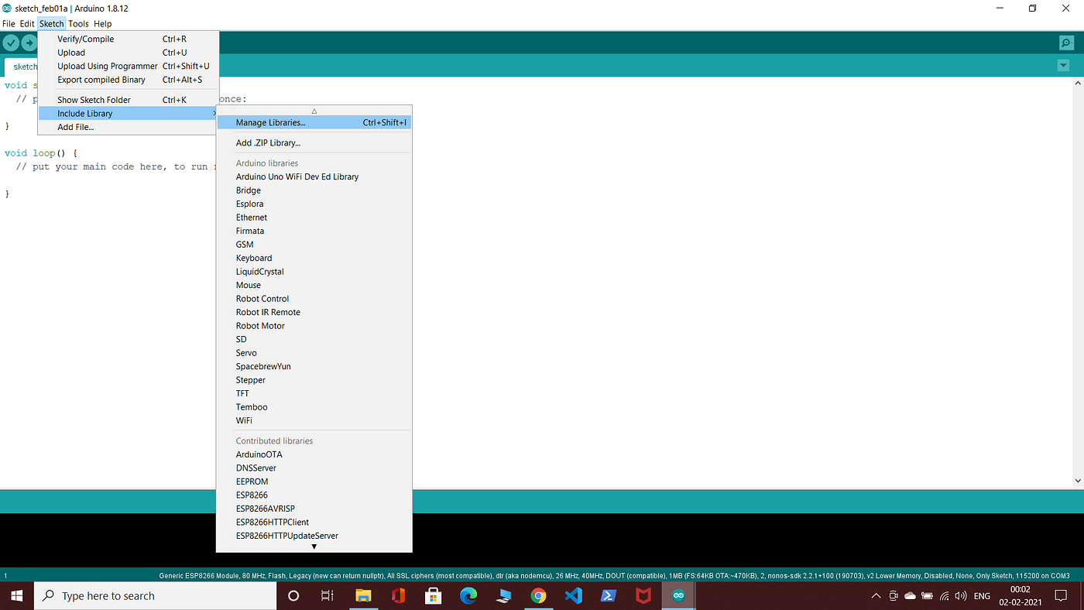Close the open Sketch menu
Screen dimensions: 1084x610
pyautogui.click(x=51, y=24)
